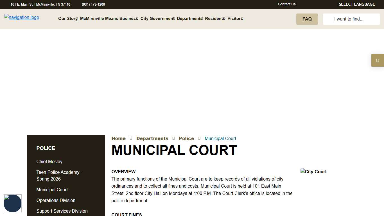Viewport: 384px width, 216px height.
Task: Click the breadcrumb chevron after Home
Action: click(131, 138)
